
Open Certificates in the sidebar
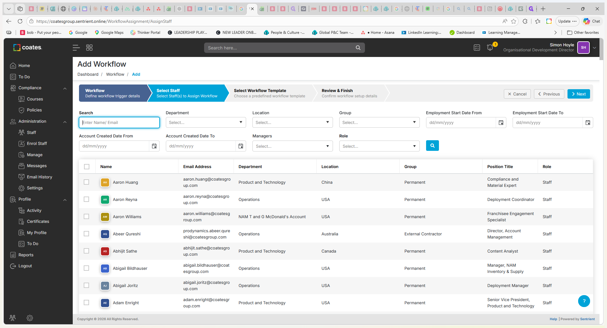tap(38, 221)
